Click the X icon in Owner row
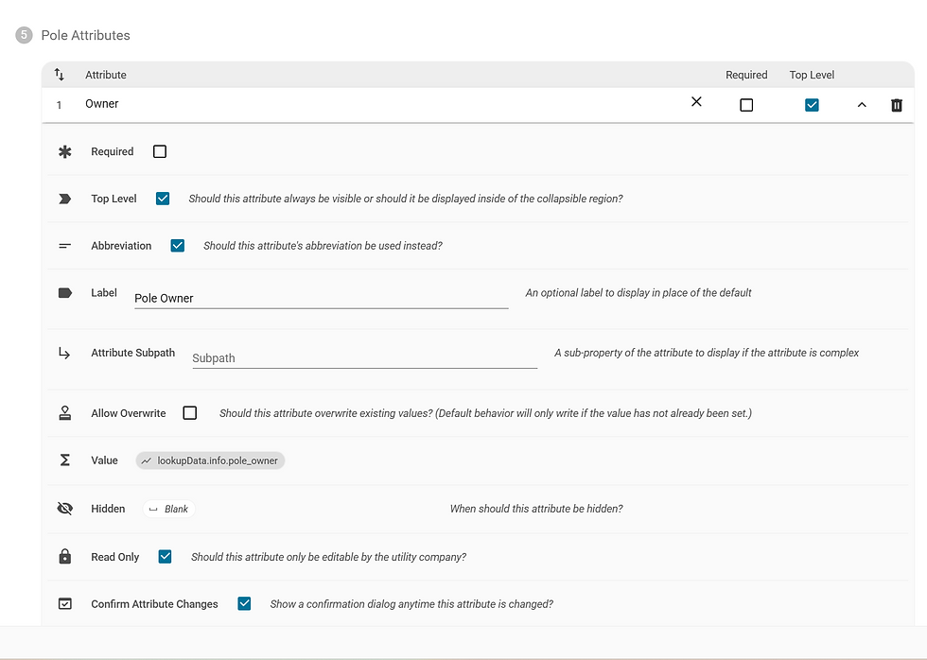Screen dimensions: 927x660 [696, 102]
